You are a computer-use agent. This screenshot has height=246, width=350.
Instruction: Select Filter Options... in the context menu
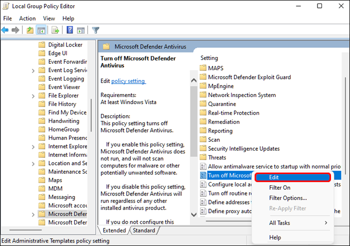[x=288, y=198]
